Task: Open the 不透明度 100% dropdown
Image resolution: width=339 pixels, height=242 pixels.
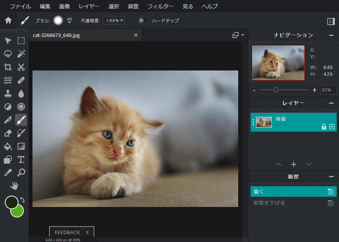Action: [113, 21]
